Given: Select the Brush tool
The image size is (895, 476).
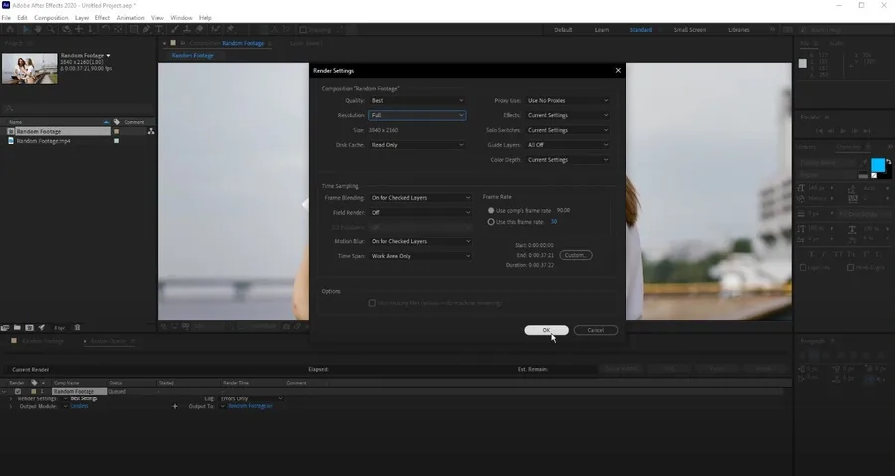Looking at the screenshot, I should [175, 29].
